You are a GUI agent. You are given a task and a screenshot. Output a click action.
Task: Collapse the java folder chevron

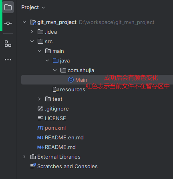(47, 60)
